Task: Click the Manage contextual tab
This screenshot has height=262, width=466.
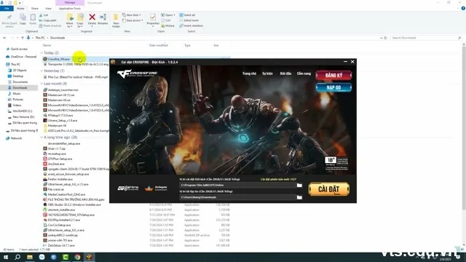Action: point(70,3)
